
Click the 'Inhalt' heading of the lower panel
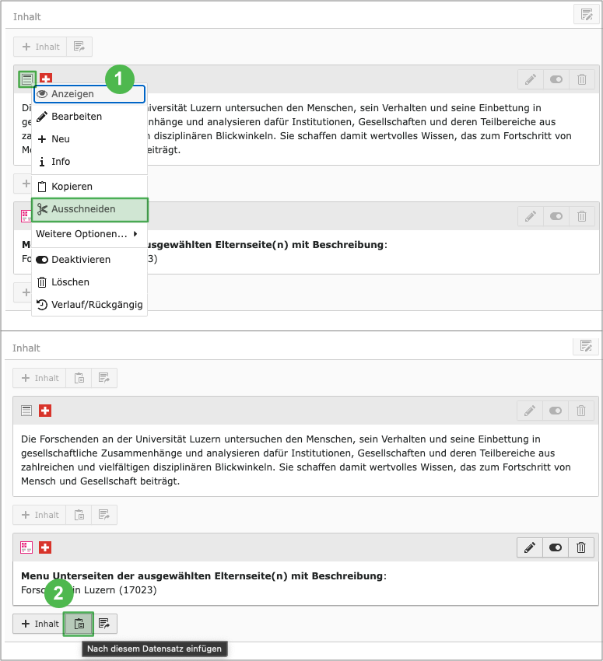click(x=26, y=348)
